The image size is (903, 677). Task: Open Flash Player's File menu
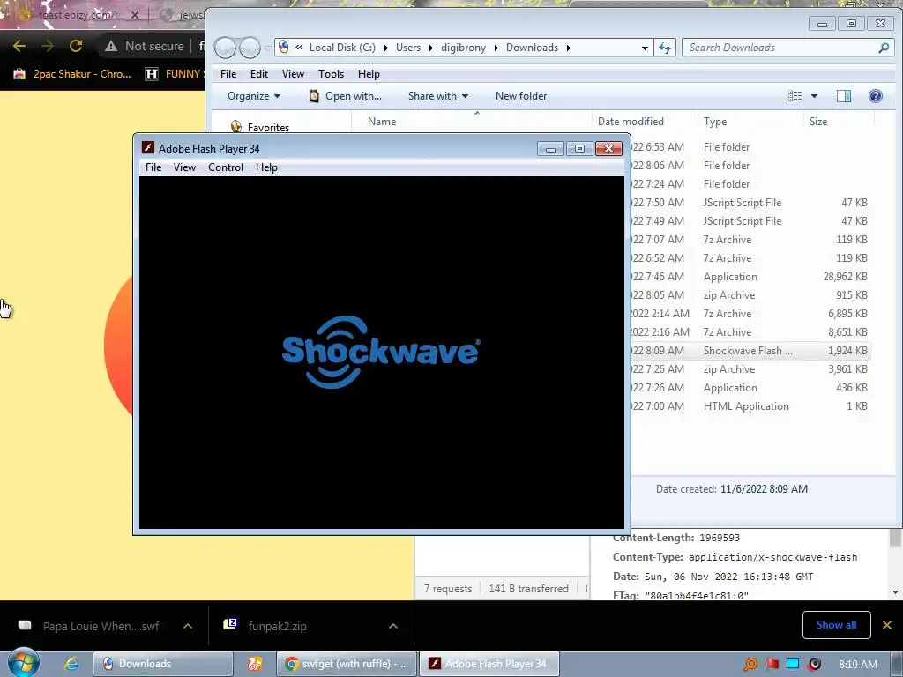click(153, 167)
